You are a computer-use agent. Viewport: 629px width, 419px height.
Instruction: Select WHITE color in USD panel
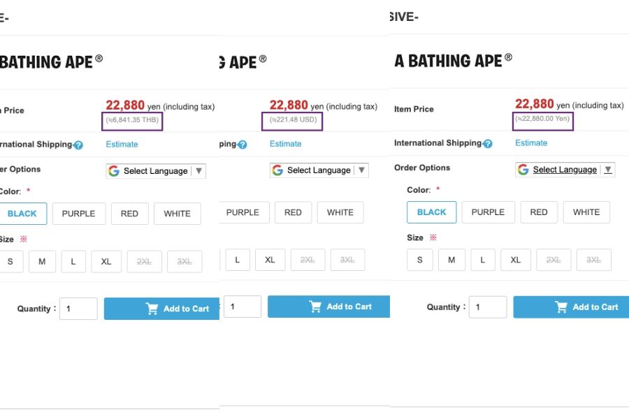click(x=340, y=212)
